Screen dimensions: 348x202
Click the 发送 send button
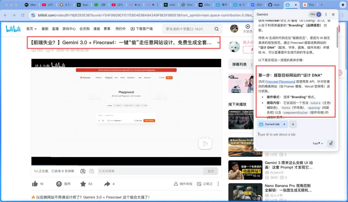pyautogui.click(x=211, y=171)
